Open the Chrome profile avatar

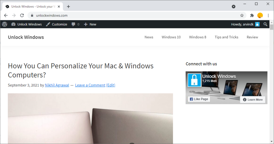click(260, 15)
